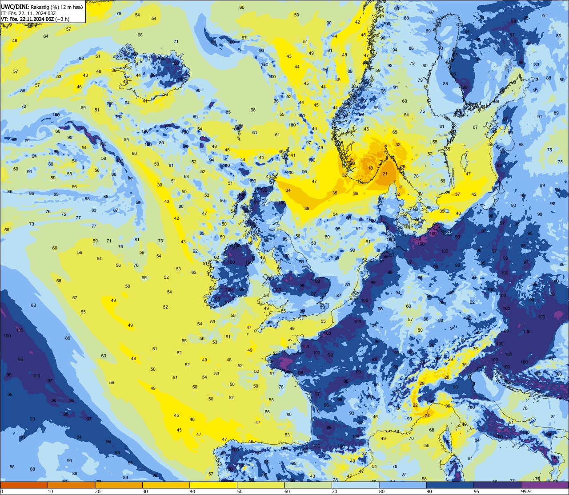Click the light blue 70–80 legend segment

coord(355,485)
